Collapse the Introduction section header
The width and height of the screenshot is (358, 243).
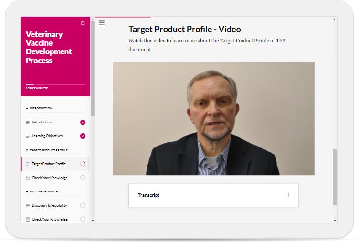(x=39, y=108)
